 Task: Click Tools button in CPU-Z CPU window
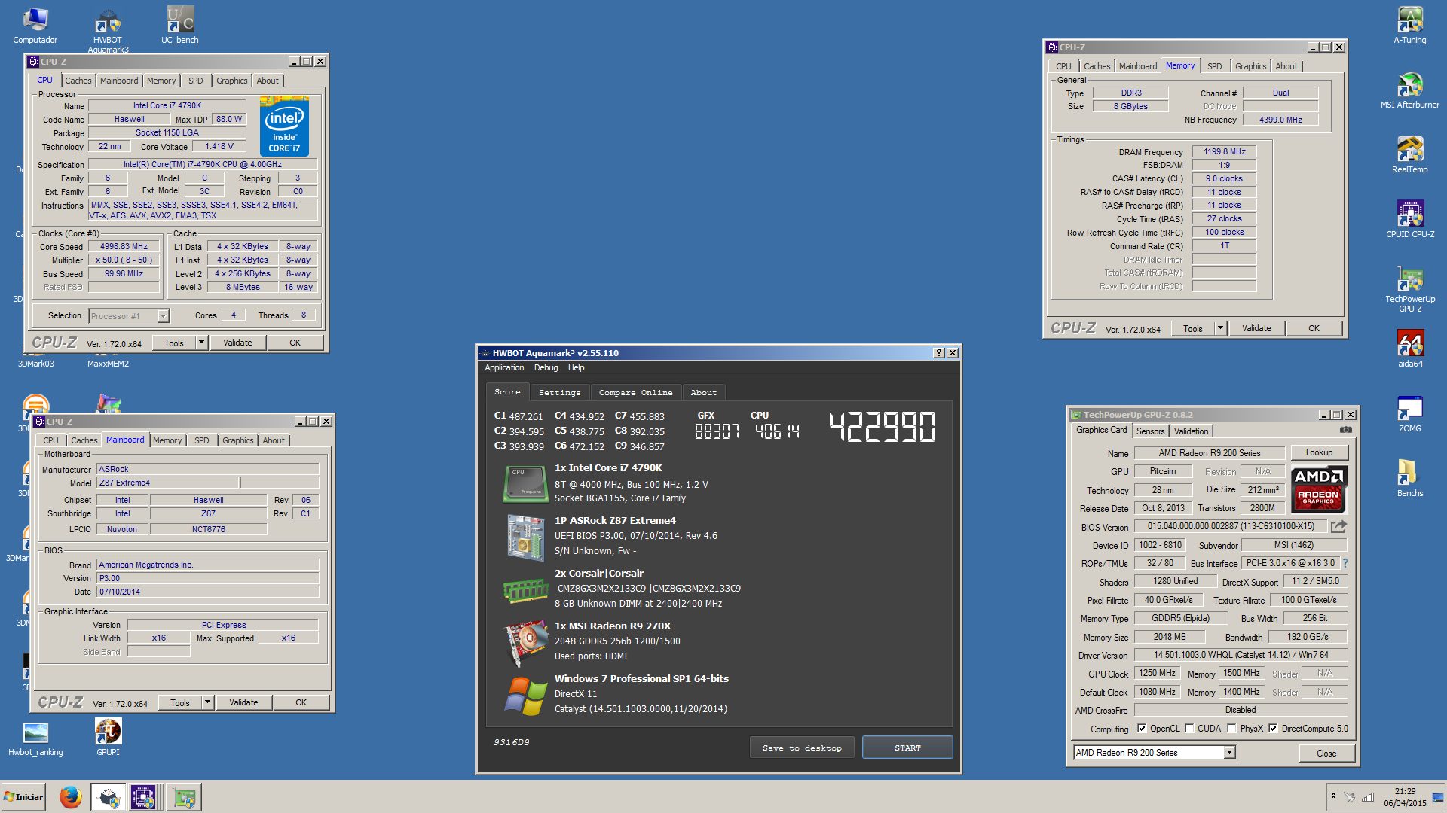[x=174, y=343]
